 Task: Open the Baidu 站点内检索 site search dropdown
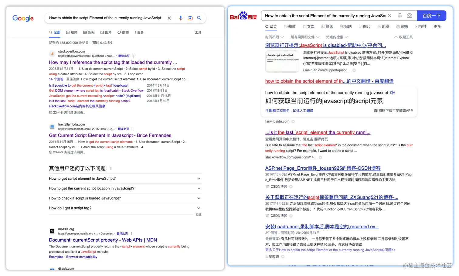click(x=337, y=37)
